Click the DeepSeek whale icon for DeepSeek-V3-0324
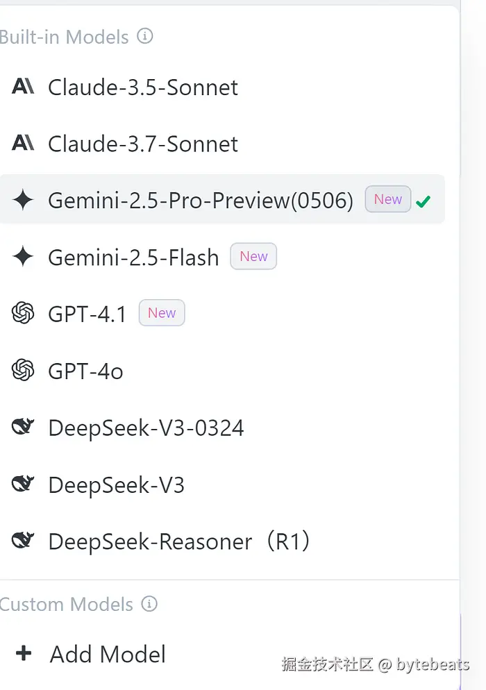The image size is (486, 690). [x=23, y=428]
